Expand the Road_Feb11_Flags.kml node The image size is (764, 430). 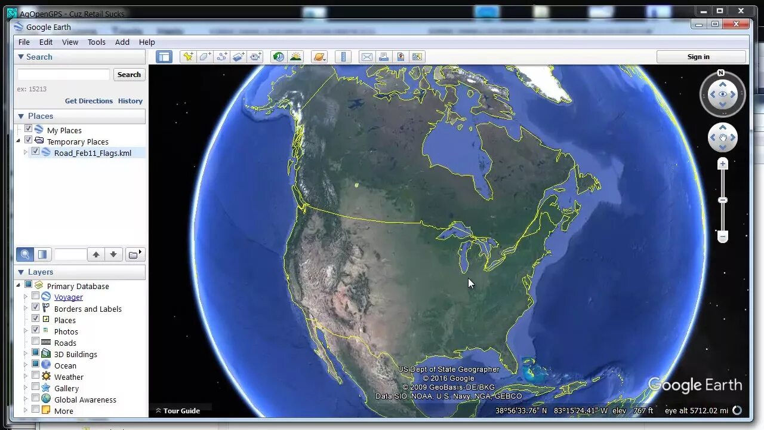(26, 152)
